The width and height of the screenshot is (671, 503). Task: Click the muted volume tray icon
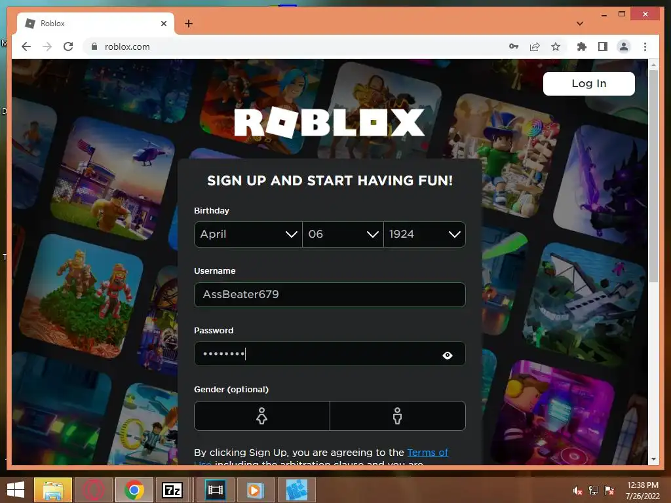coord(577,490)
